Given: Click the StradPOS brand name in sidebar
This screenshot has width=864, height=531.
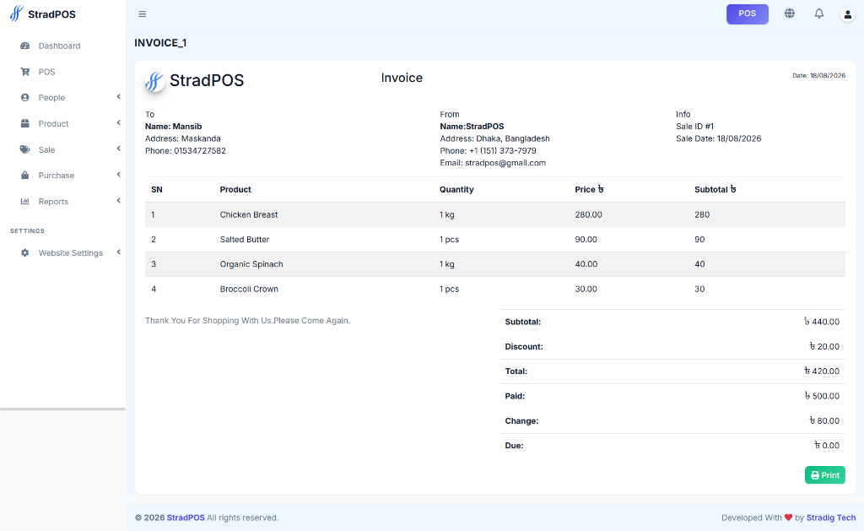Looking at the screenshot, I should point(51,14).
